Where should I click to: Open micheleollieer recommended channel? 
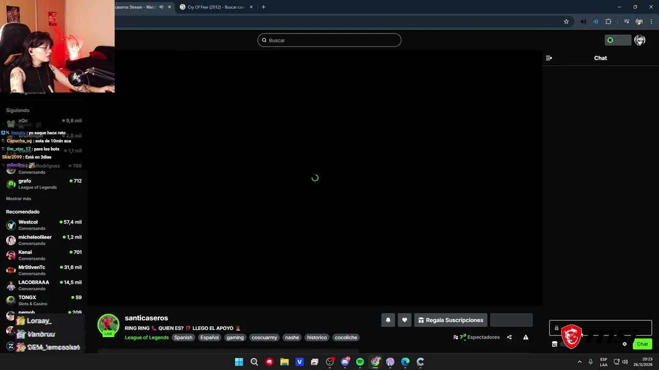tap(44, 240)
